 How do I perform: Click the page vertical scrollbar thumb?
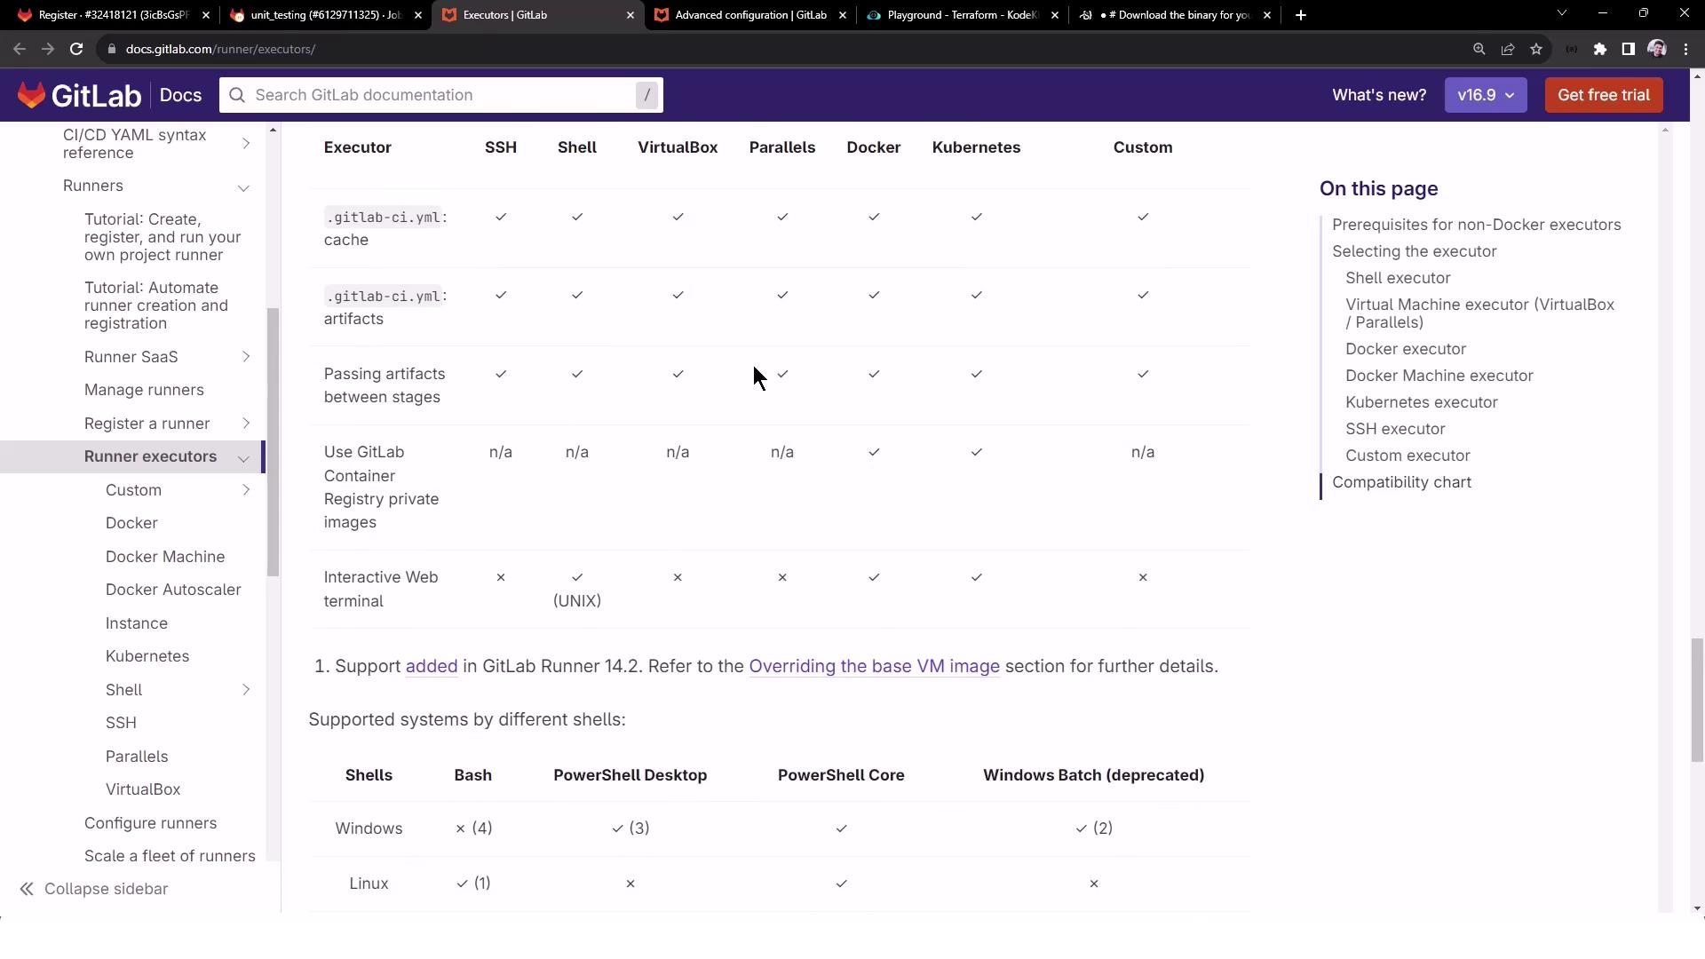coord(1696,700)
